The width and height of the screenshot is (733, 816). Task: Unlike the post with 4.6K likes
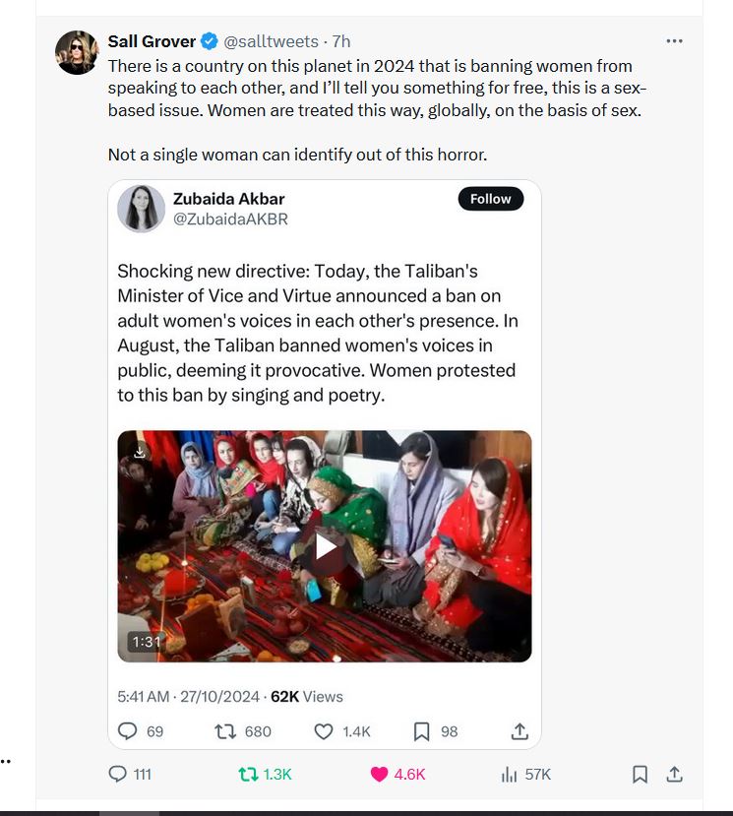(x=380, y=775)
